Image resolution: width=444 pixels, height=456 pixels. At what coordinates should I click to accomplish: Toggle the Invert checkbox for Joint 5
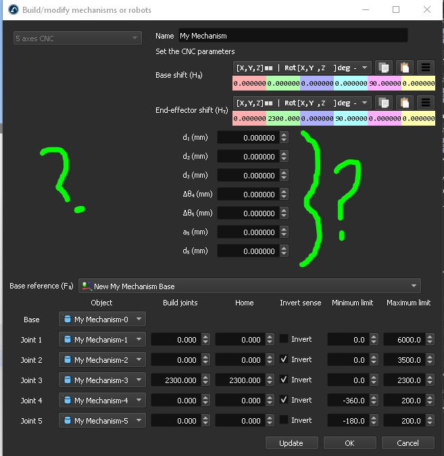pyautogui.click(x=284, y=420)
